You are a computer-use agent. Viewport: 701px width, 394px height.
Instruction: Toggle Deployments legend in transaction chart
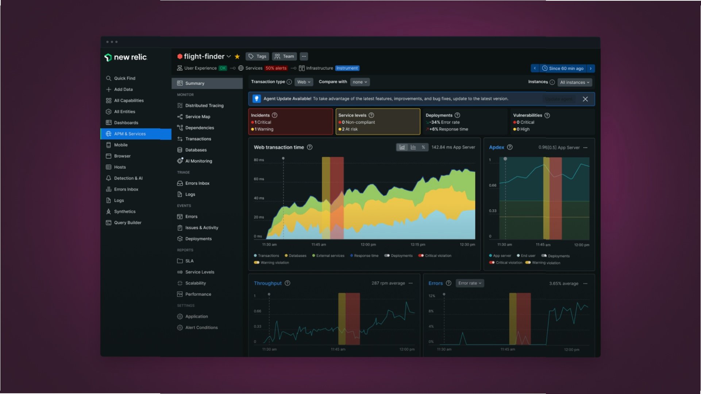pos(387,255)
